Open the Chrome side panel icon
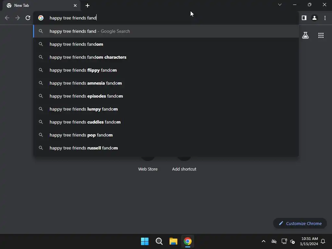The height and width of the screenshot is (249, 332). (304, 18)
